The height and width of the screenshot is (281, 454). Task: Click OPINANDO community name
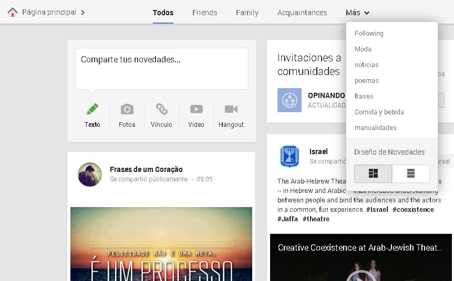[326, 95]
